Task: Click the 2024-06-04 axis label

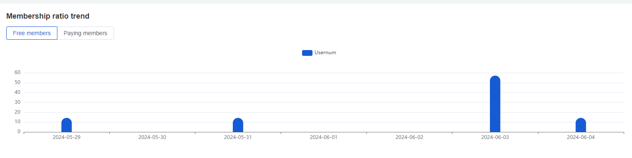Action: pyautogui.click(x=581, y=137)
